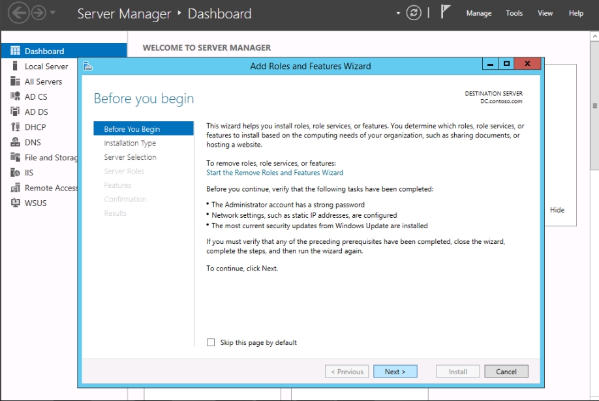Check Skip this page by default
This screenshot has height=401, width=599.
point(211,342)
